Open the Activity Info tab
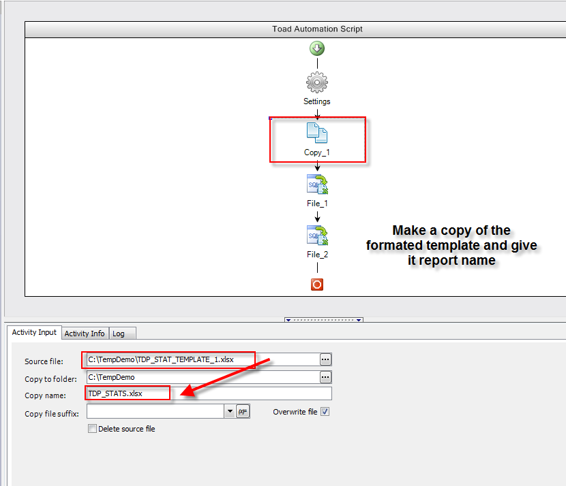The width and height of the screenshot is (566, 486). [x=85, y=334]
